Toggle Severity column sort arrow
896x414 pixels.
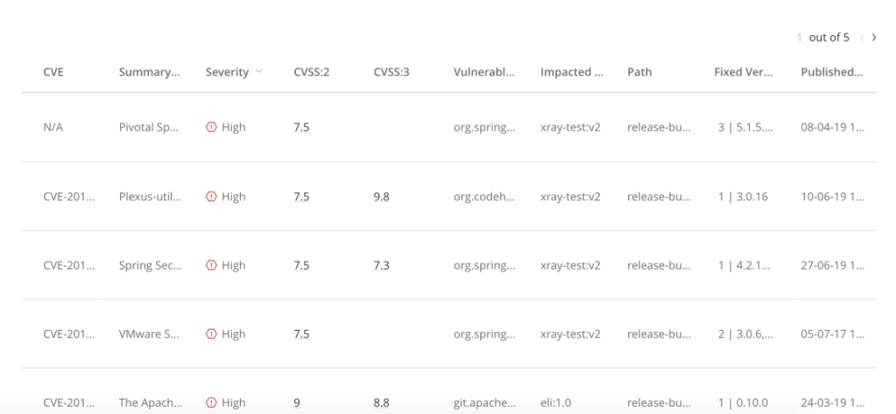coord(258,72)
